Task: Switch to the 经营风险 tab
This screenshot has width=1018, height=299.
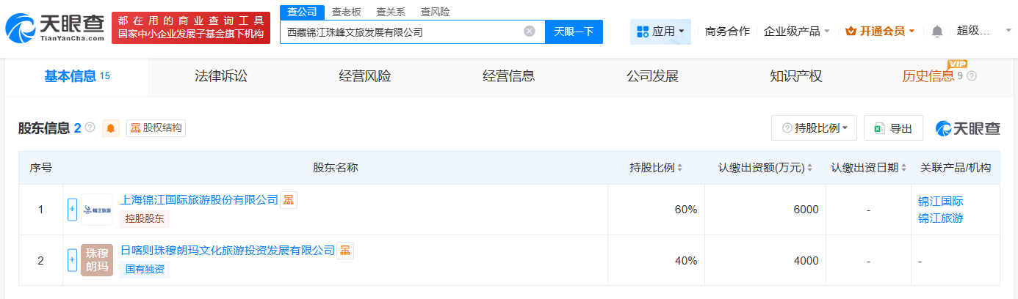Action: coord(365,76)
